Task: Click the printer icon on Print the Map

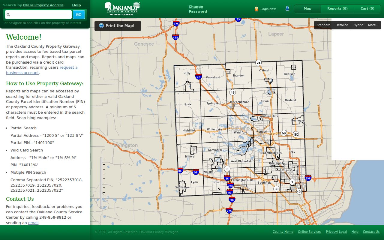Action: click(x=101, y=26)
